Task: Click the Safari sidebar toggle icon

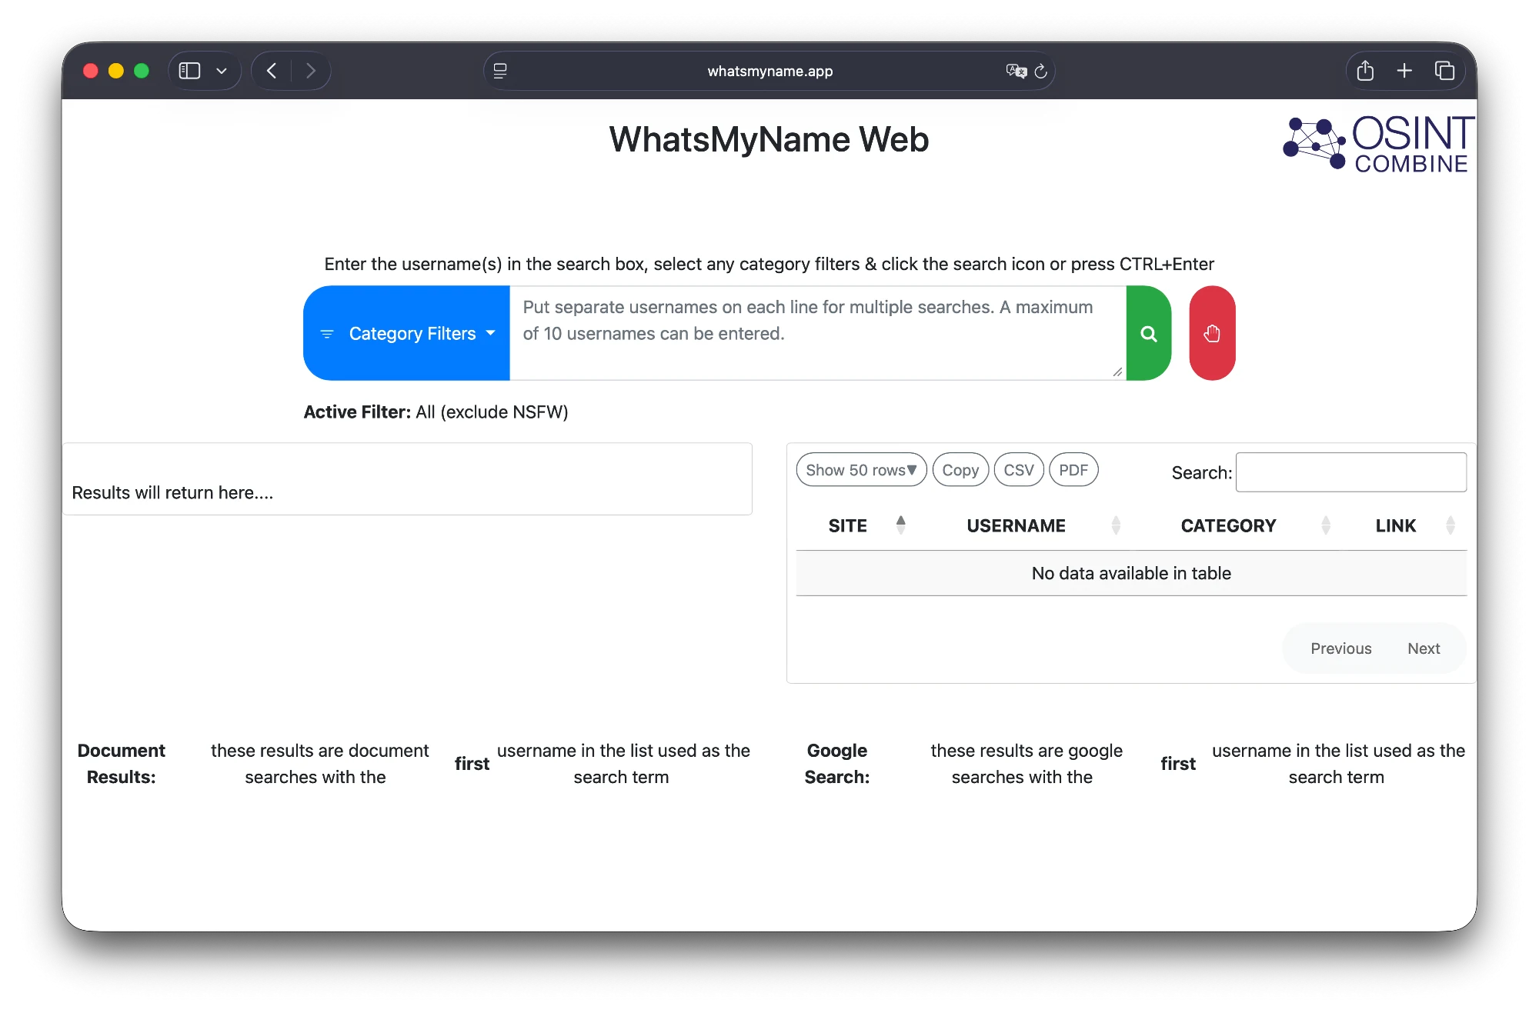Action: click(x=189, y=71)
